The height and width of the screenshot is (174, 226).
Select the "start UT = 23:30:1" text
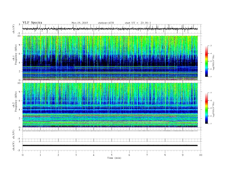tap(138, 23)
